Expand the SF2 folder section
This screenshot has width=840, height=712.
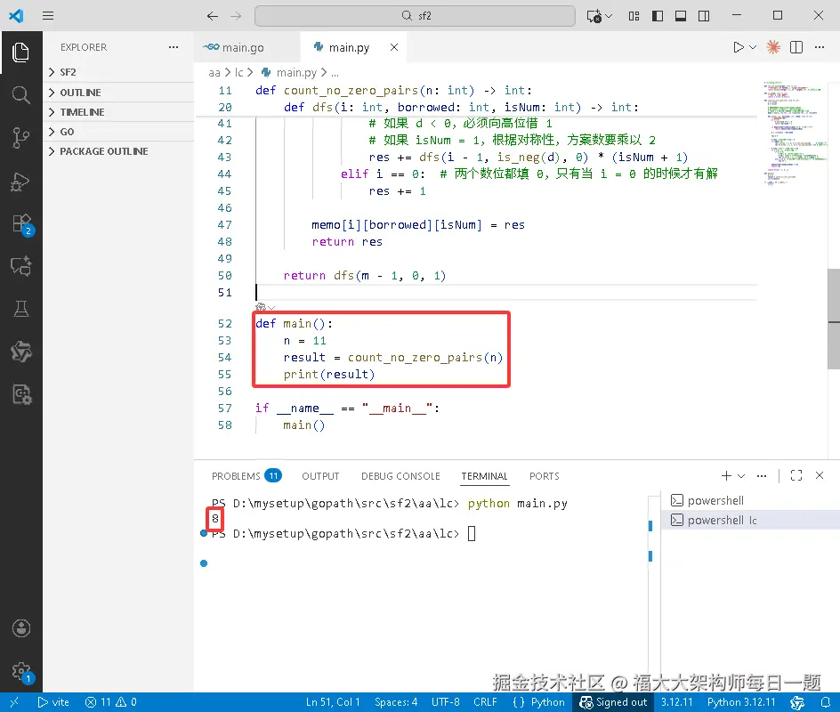(119, 72)
